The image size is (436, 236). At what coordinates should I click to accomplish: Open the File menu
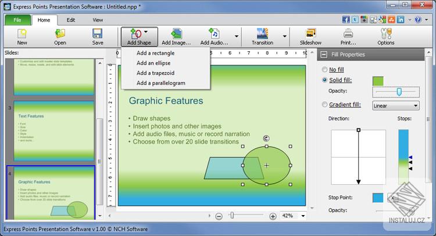pyautogui.click(x=17, y=20)
